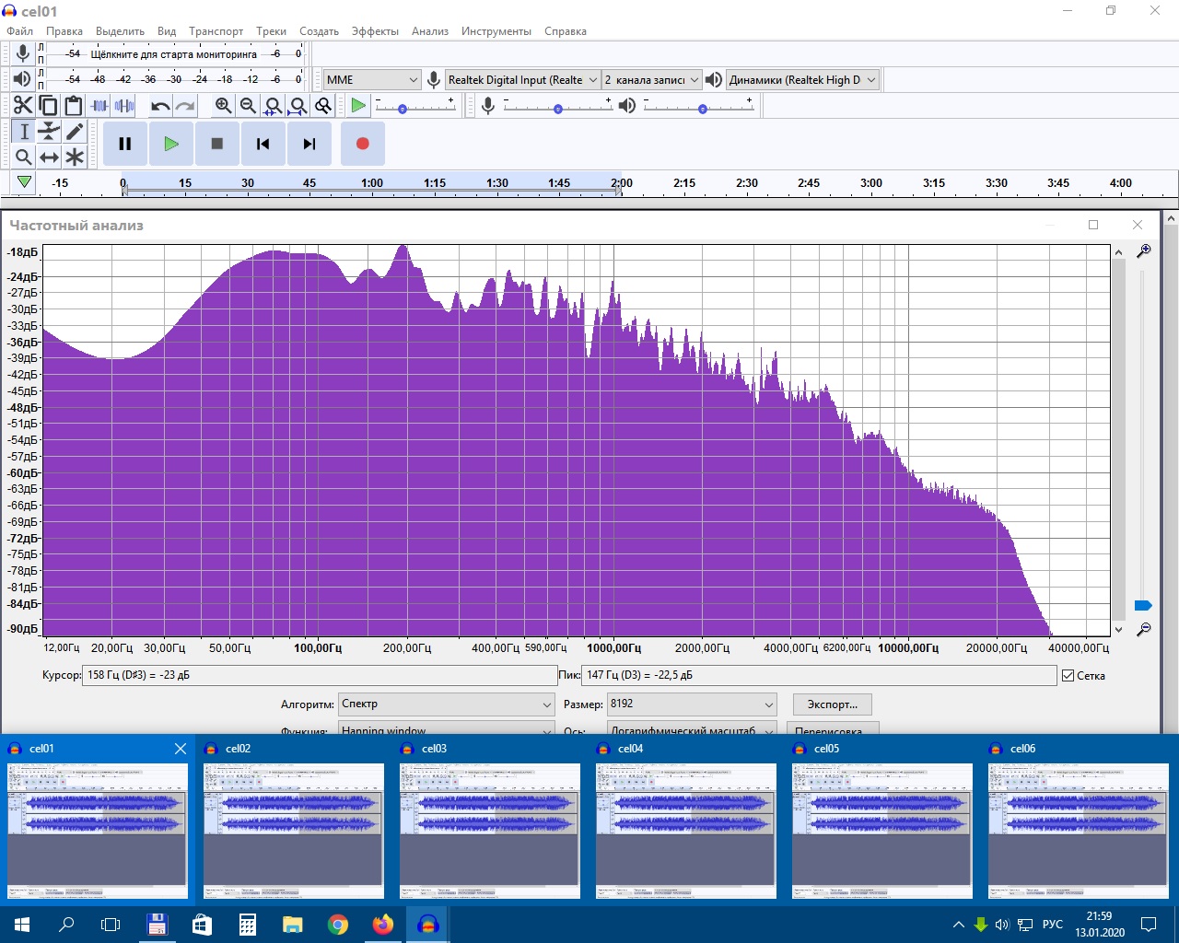
Task: Open the Ось logarithmic scale dropdown
Action: point(693,729)
